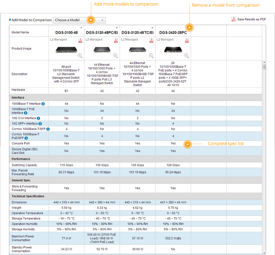Click the DGS-3120-48PC/EI model name
The height and width of the screenshot is (255, 275).
pos(102,33)
